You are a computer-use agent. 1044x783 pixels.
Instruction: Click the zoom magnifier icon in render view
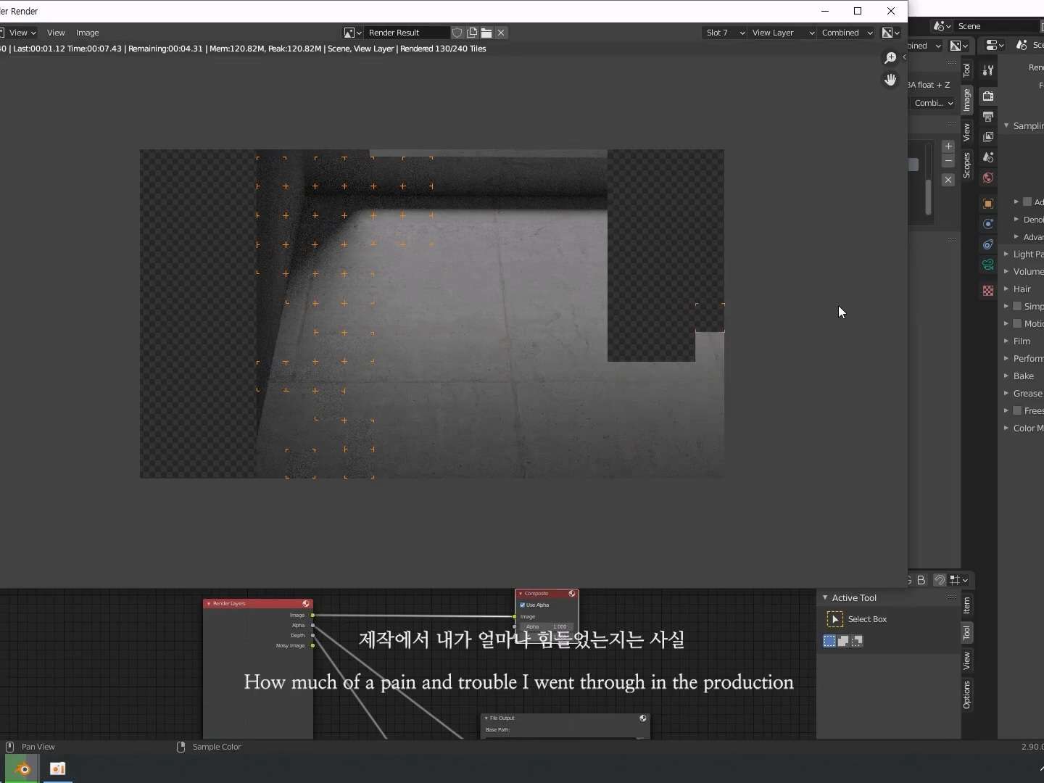[890, 58]
